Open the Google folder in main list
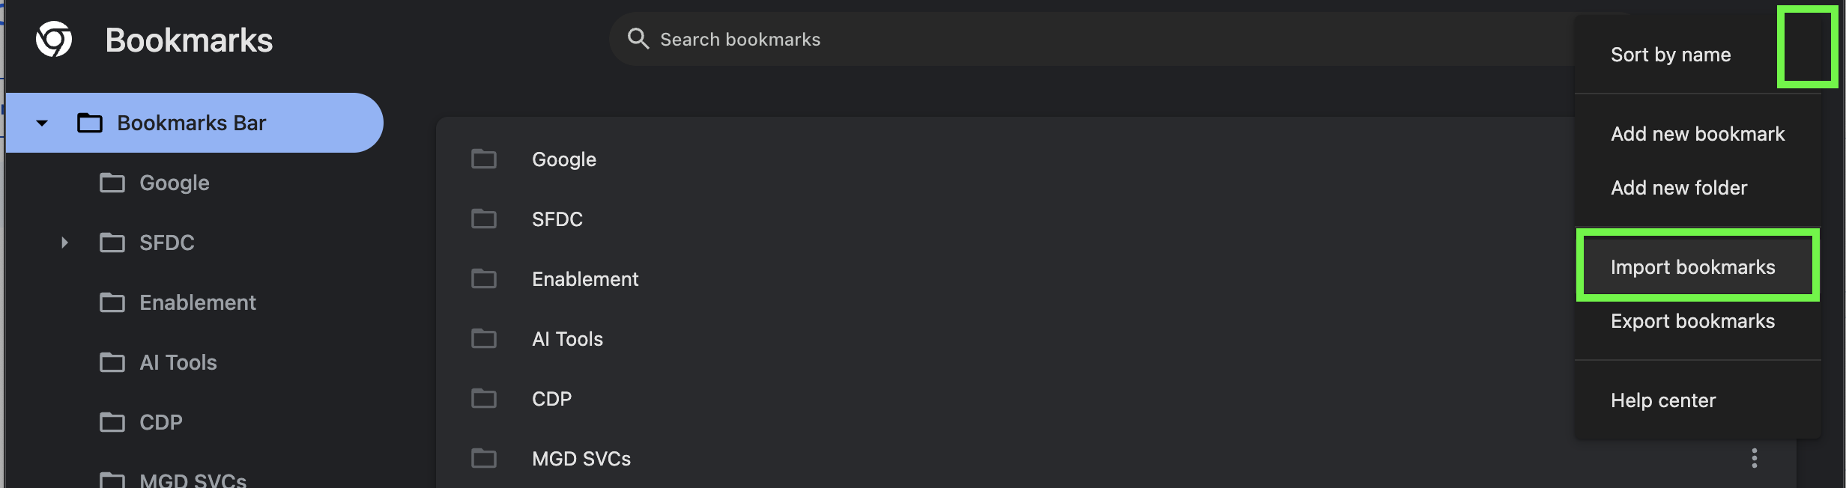This screenshot has height=488, width=1846. (563, 159)
